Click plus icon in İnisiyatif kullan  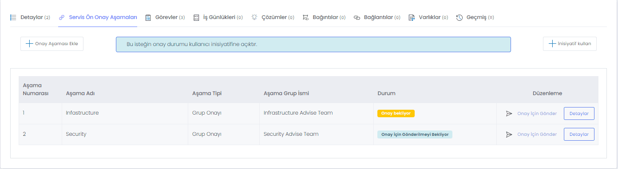click(552, 44)
